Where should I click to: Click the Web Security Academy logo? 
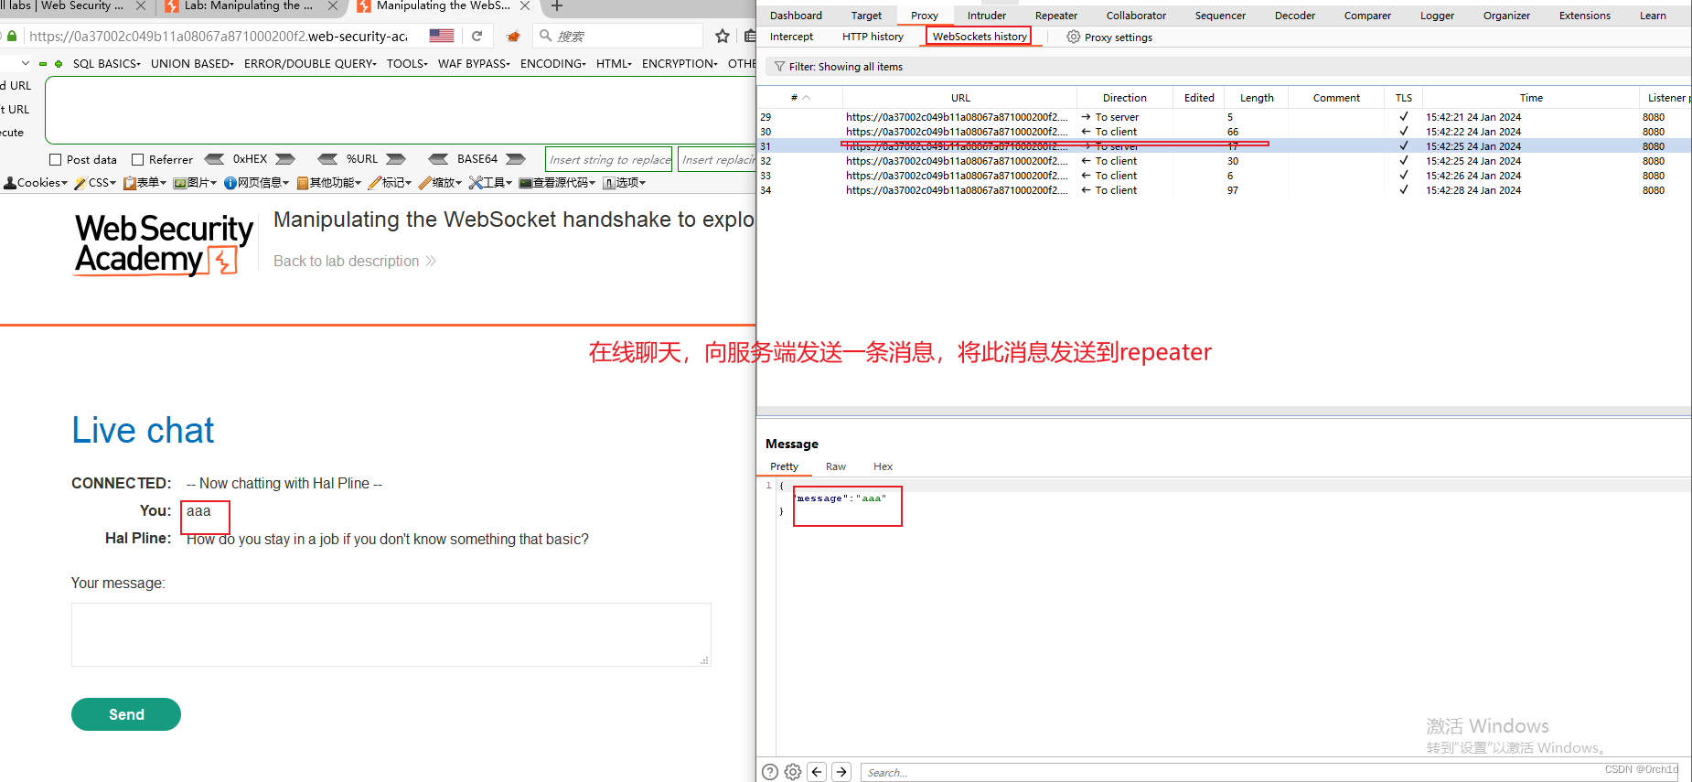pos(165,244)
